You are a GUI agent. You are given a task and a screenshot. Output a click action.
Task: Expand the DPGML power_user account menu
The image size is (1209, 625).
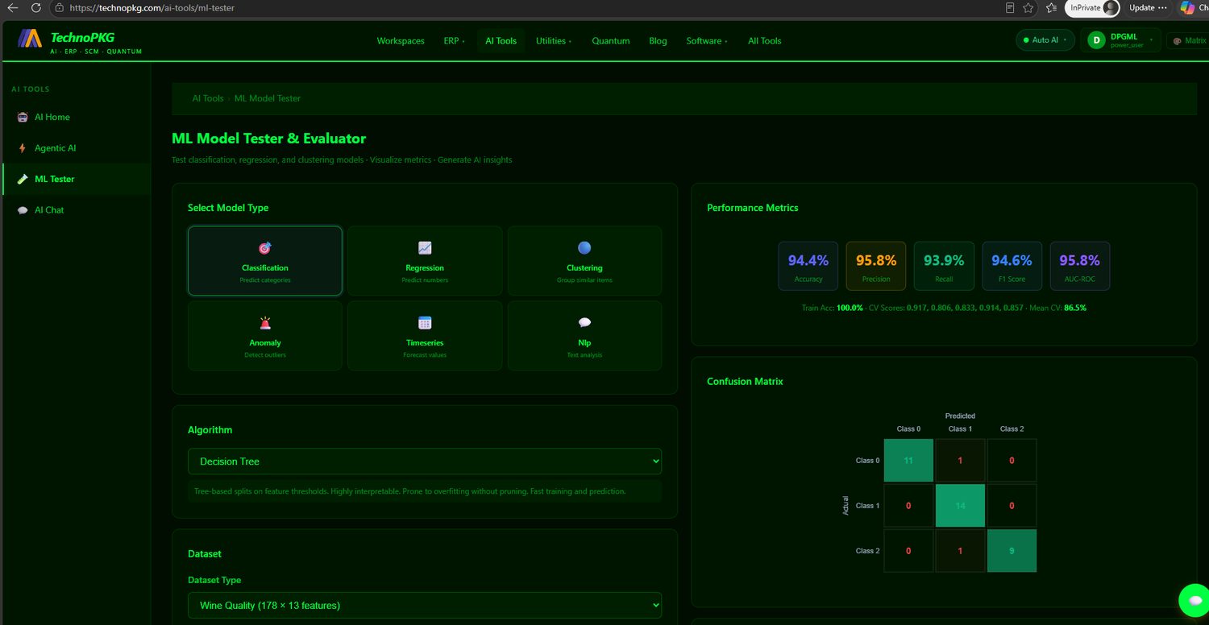click(x=1120, y=40)
